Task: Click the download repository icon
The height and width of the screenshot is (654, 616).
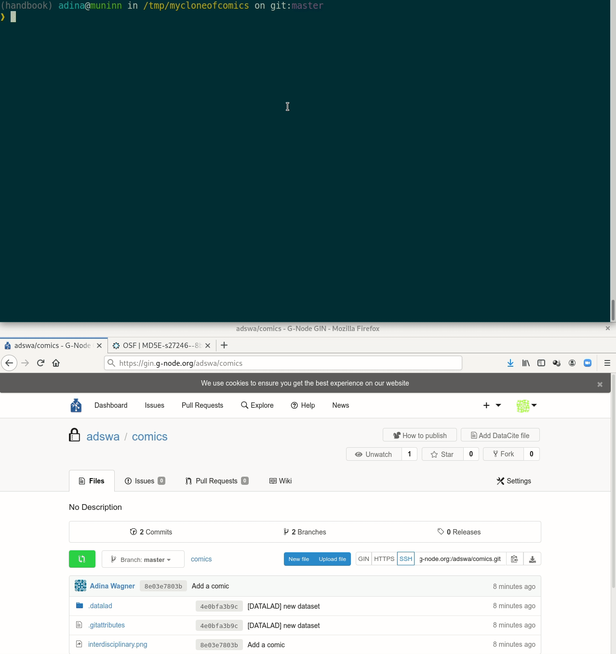Action: click(x=532, y=559)
